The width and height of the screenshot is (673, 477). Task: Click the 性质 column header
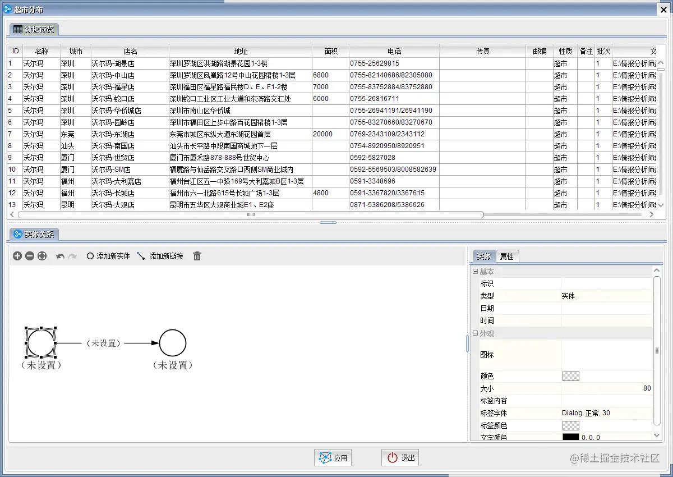[x=565, y=51]
